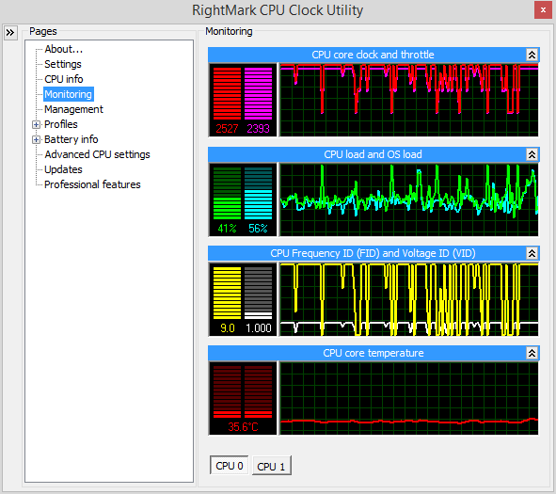
Task: Click the core clock and throttle history graph
Action: (409, 100)
